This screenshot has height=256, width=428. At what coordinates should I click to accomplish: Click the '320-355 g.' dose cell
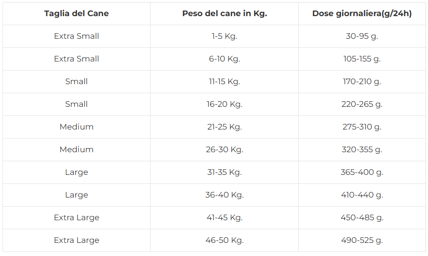click(362, 150)
